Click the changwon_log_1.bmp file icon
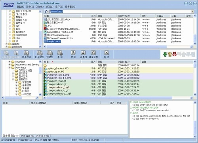Image resolution: width=198 pixels, height=143 pixels. pyautogui.click(x=45, y=75)
